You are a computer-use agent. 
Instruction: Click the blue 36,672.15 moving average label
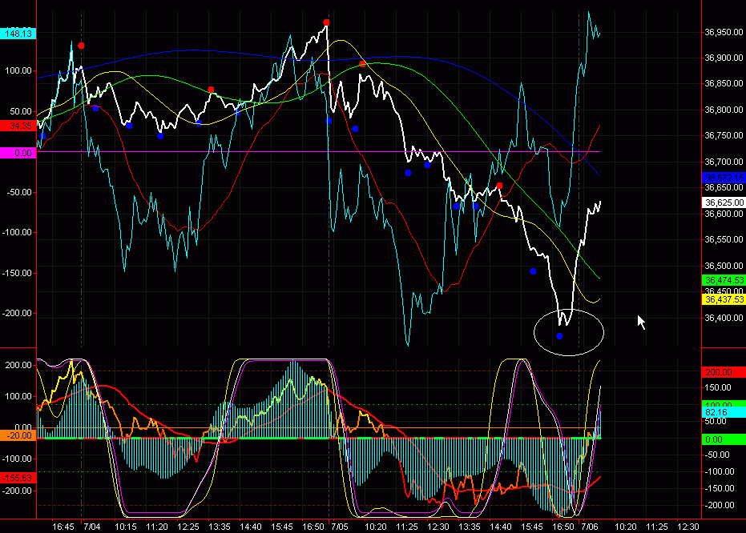click(x=724, y=178)
